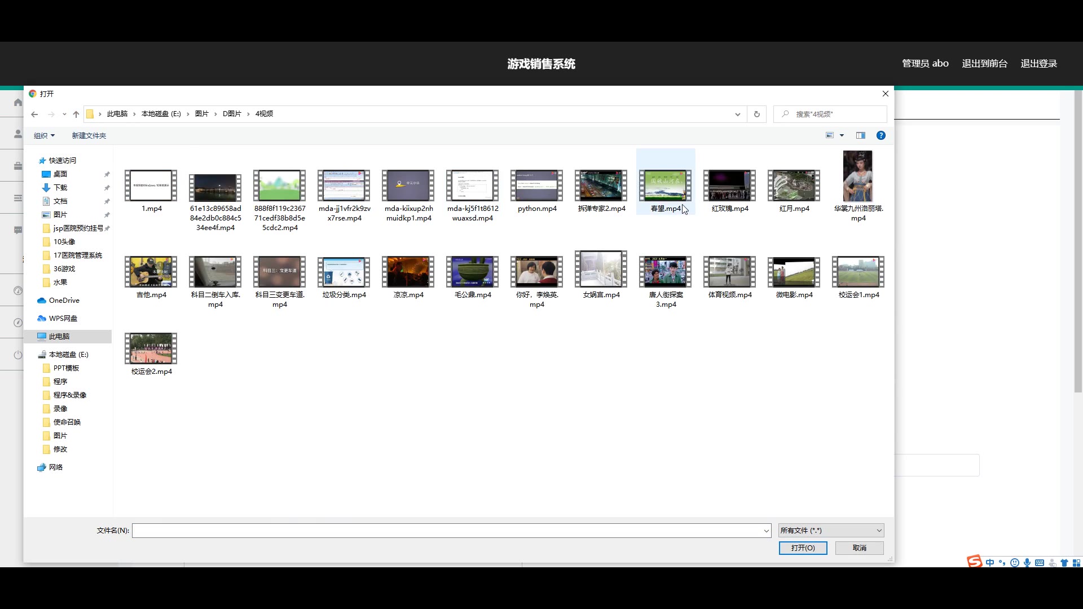Click the microphone icon in input toolbar
Image resolution: width=1083 pixels, height=609 pixels.
coord(1027,563)
